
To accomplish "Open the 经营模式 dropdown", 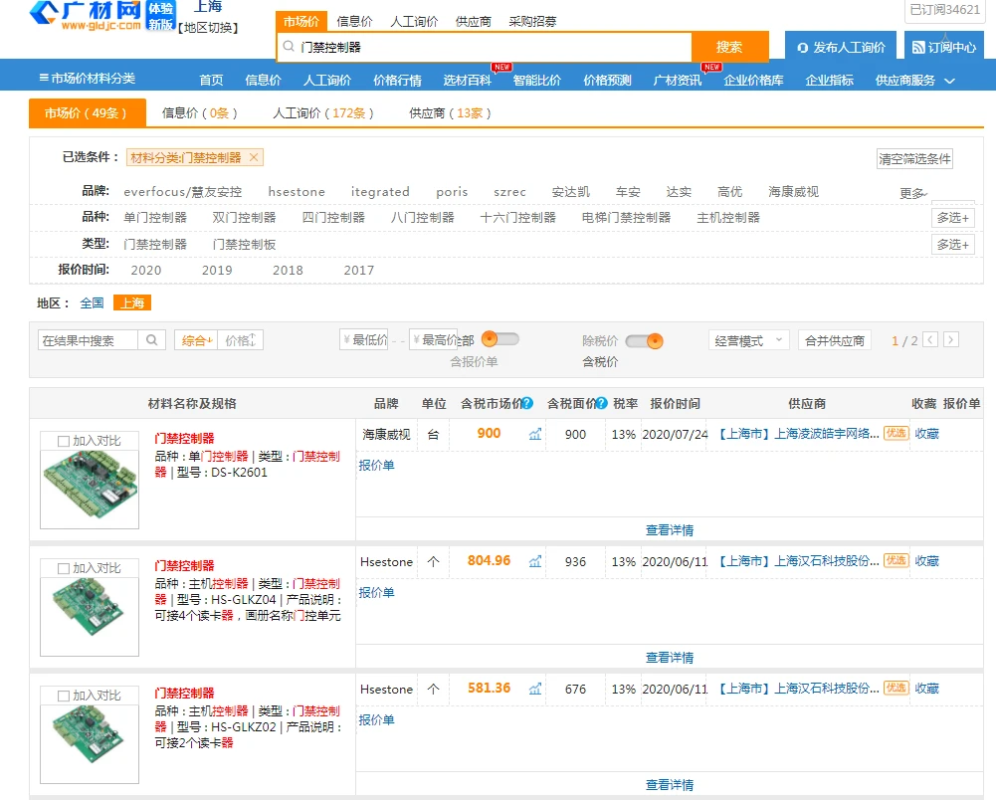I will coord(749,340).
